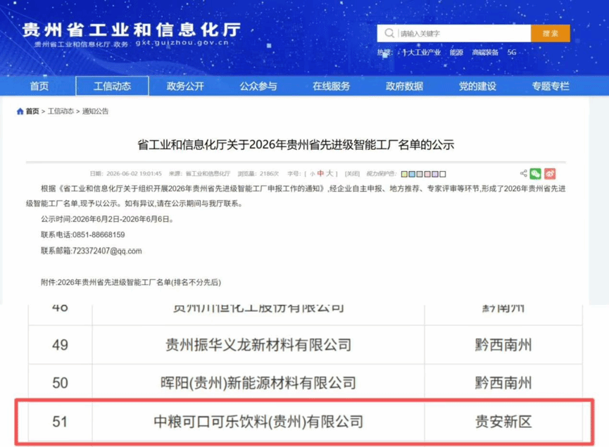609x447 pixels.
Task: Click the 贵州省工业和信息化厅 site title
Action: 132,30
